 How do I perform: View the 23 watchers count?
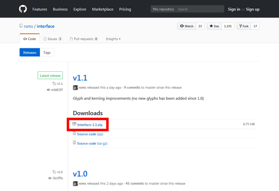click(200, 26)
